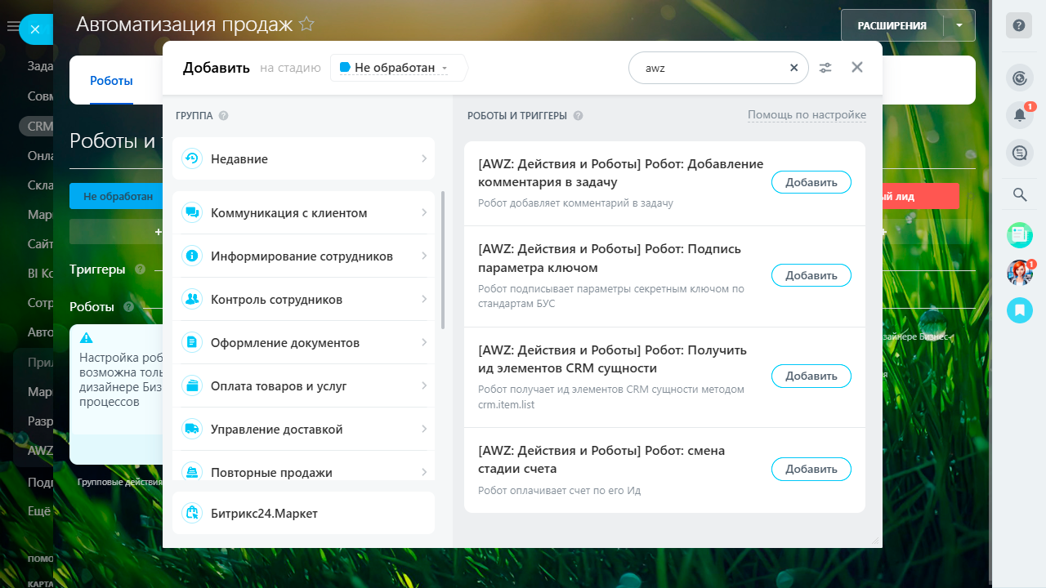Open the user avatar with notification badge
The height and width of the screenshot is (588, 1046).
tap(1019, 272)
